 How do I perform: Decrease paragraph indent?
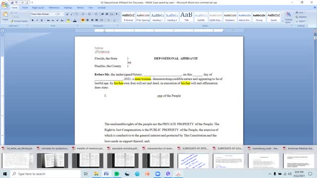point(103,14)
